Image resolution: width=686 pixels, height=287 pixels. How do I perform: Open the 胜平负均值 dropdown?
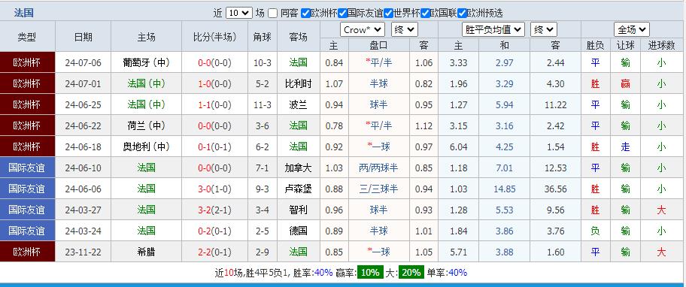tap(493, 30)
